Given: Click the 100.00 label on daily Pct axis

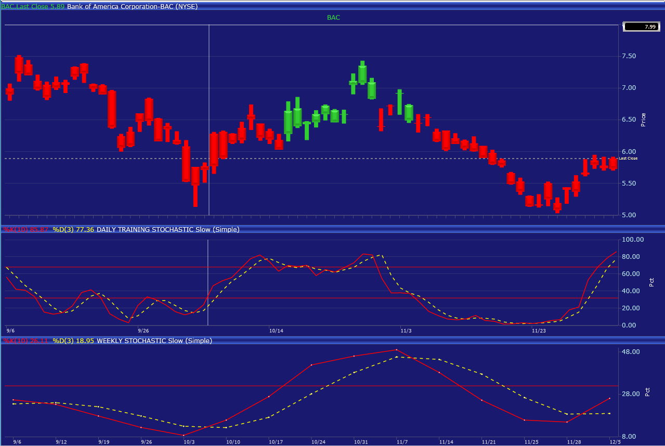Looking at the screenshot, I should coord(633,240).
